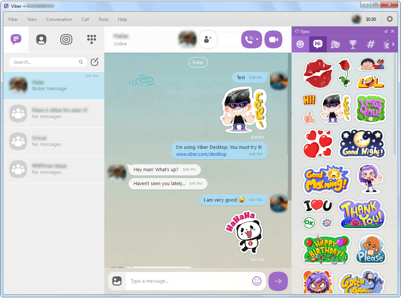Open the Conversation menu
Image resolution: width=401 pixels, height=298 pixels.
(x=59, y=19)
